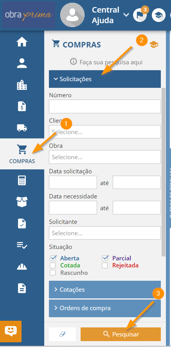Select the dollar document icon in the sidebar
This screenshot has width=171, height=347.
click(22, 106)
